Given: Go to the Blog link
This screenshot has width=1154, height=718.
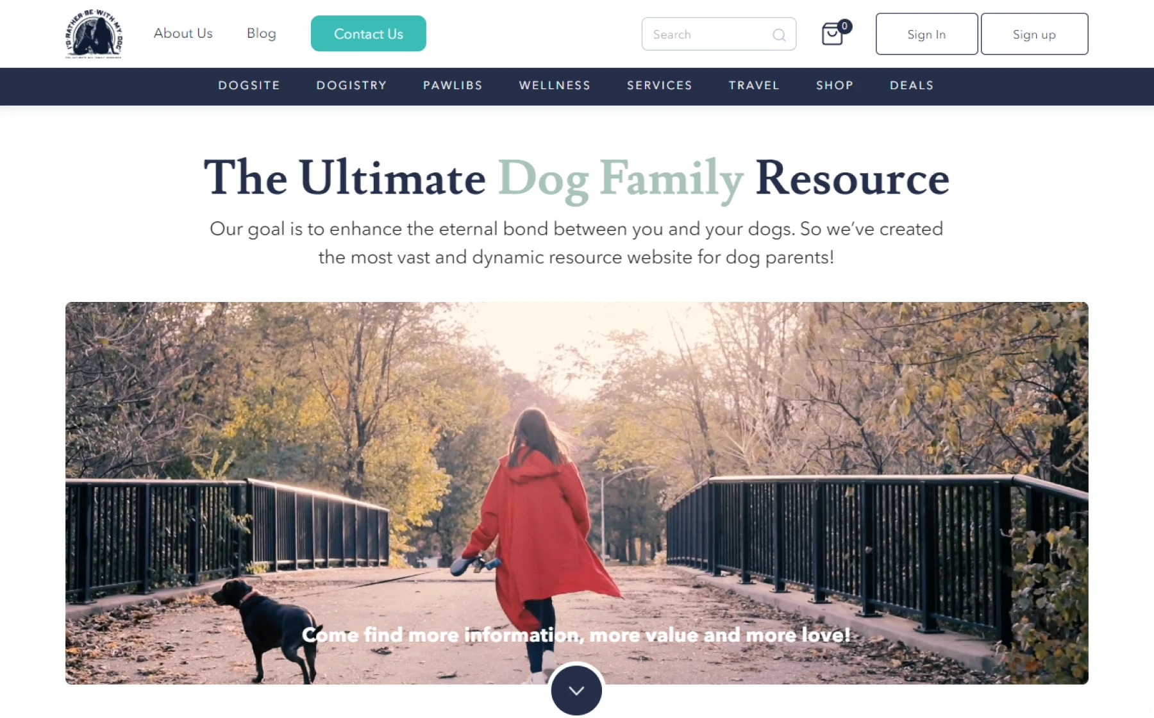Looking at the screenshot, I should 262,33.
